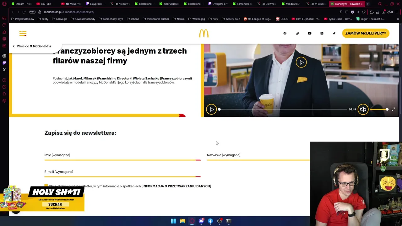Switch to the Overpow Twitch tab
This screenshot has height=226, width=402.
218,4
